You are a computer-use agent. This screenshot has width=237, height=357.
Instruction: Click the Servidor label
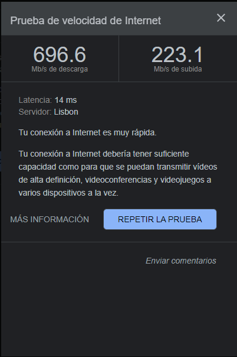tap(35, 112)
